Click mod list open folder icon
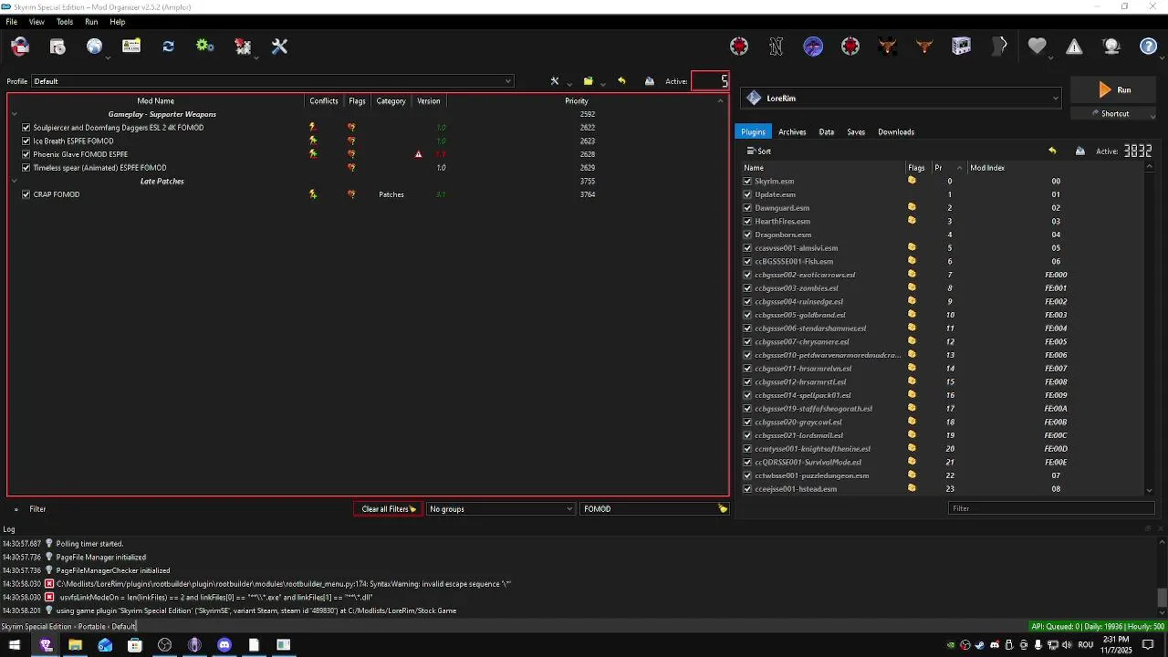Image resolution: width=1168 pixels, height=657 pixels. [589, 81]
